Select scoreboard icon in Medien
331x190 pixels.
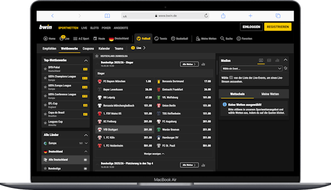(x=269, y=60)
